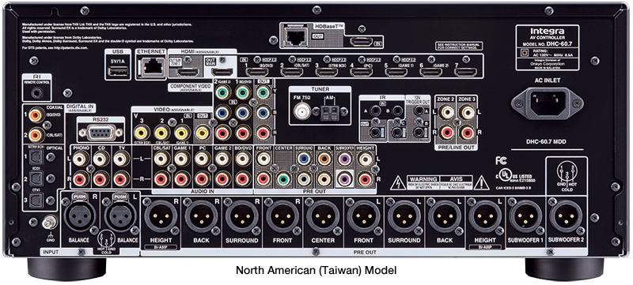Click the CD left RCA jack
The height and width of the screenshot is (285, 633).
tap(100, 159)
